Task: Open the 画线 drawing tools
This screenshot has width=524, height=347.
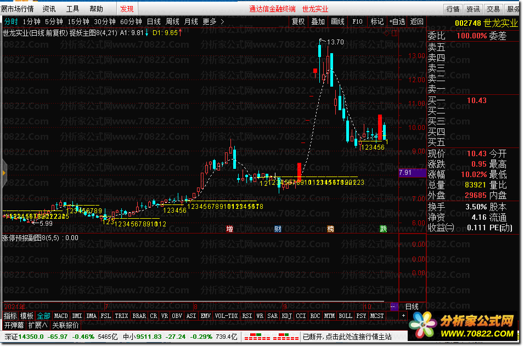Action: coord(337,22)
